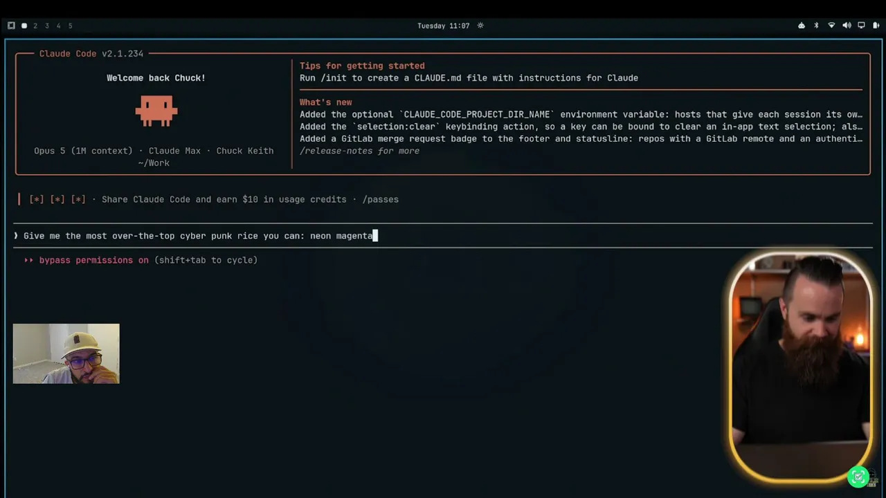886x498 pixels.
Task: Open the battery tray icon
Action: pos(876,26)
